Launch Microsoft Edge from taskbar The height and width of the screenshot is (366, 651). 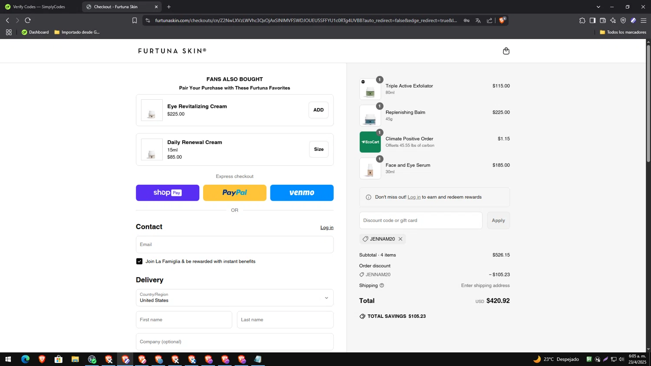(x=25, y=359)
